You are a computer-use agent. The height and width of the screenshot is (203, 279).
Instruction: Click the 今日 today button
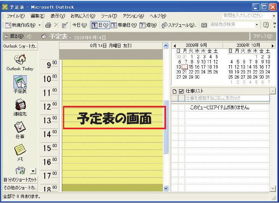click(80, 25)
